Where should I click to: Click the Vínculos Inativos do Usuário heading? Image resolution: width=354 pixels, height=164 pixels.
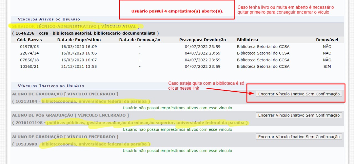51,86
